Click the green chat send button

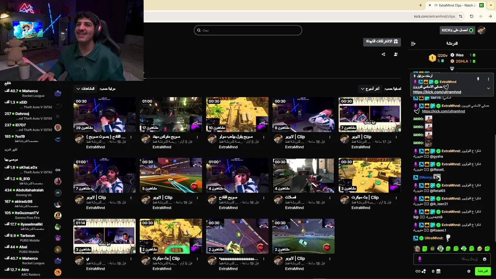click(x=483, y=271)
